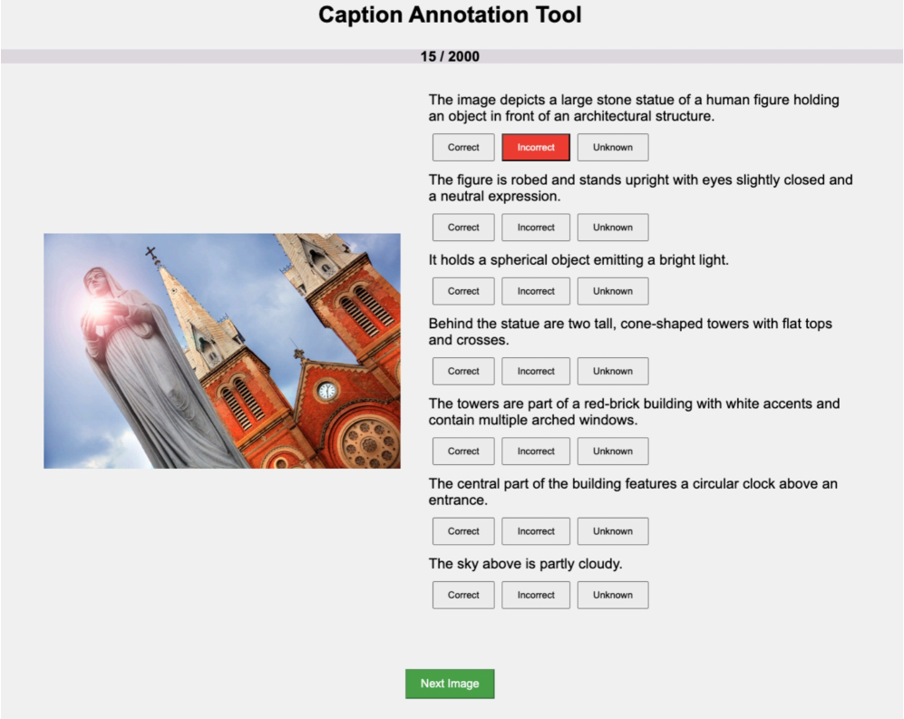Mark the robed figure caption as Correct

point(463,228)
